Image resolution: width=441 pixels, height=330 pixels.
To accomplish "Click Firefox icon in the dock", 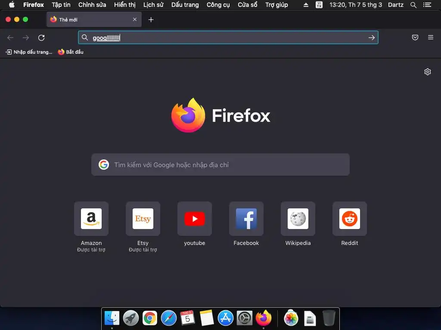I will coord(264,318).
